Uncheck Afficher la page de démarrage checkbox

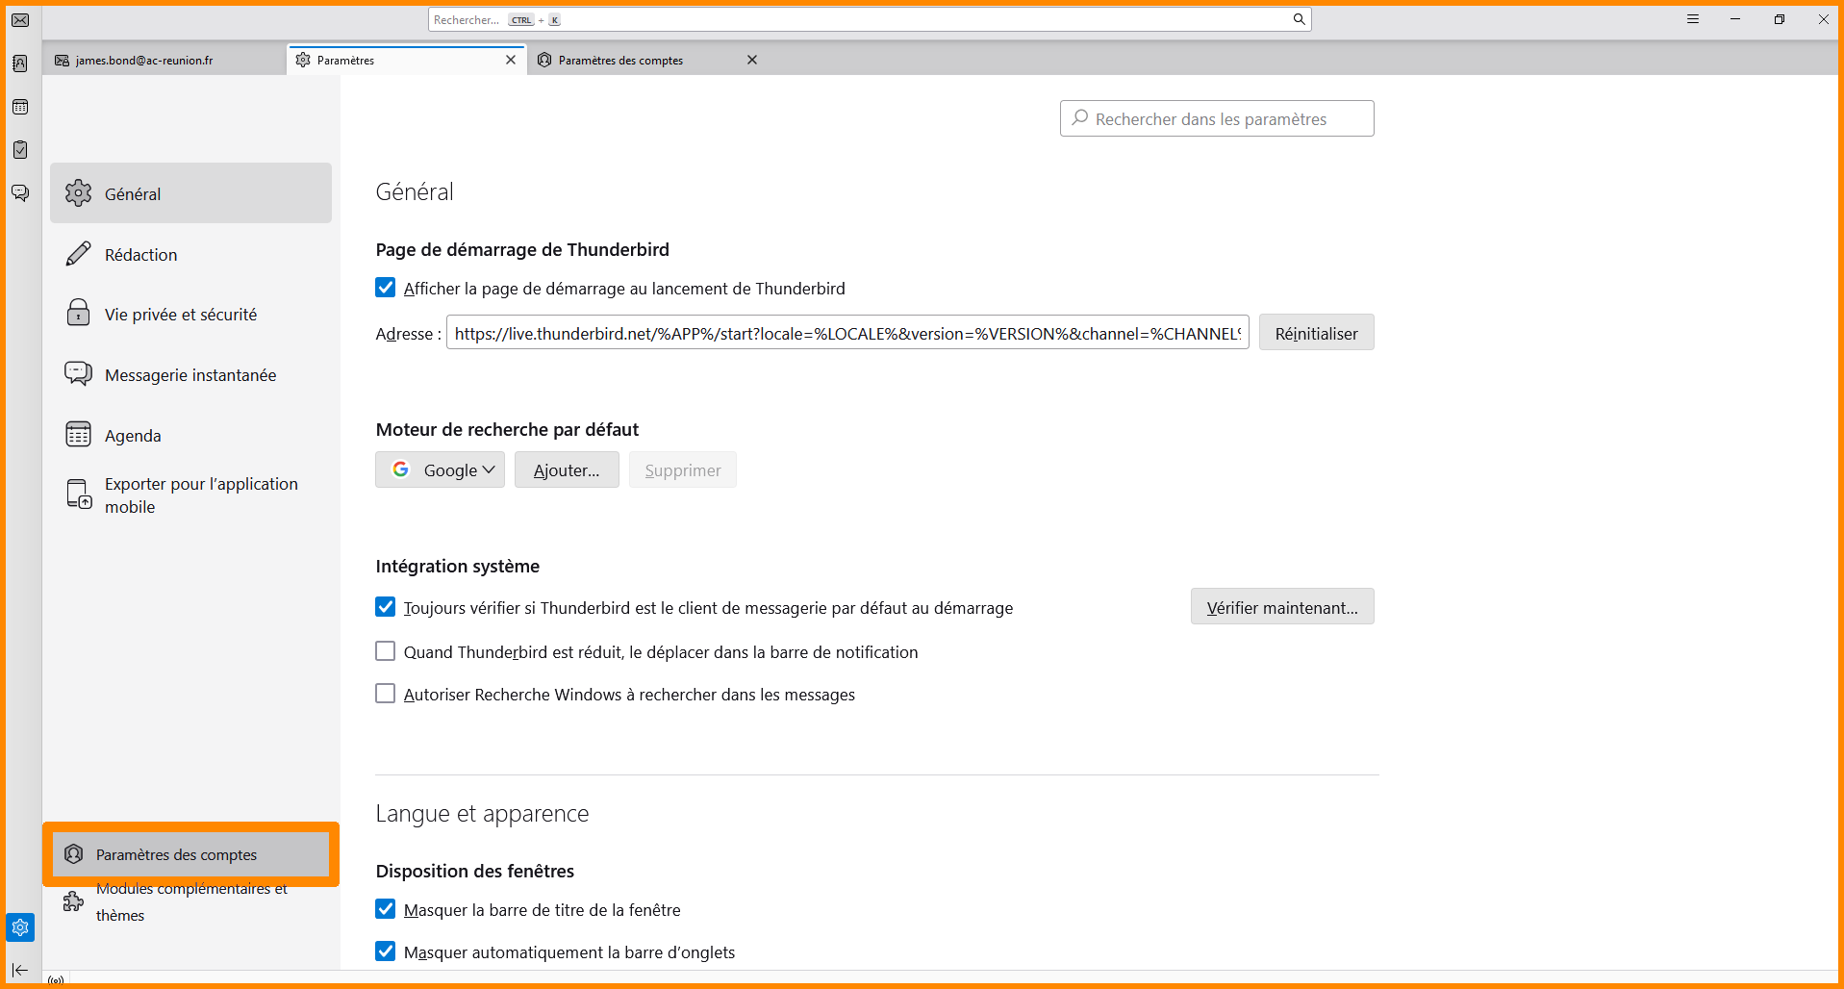point(386,288)
